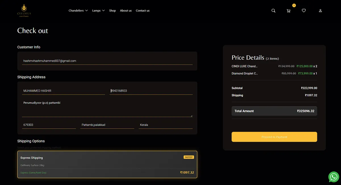Open the user account icon
The height and width of the screenshot is (185, 341).
(x=320, y=11)
